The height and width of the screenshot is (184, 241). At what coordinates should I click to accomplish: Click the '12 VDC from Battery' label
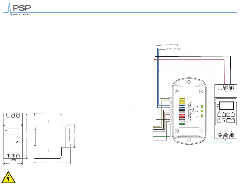tap(170, 45)
